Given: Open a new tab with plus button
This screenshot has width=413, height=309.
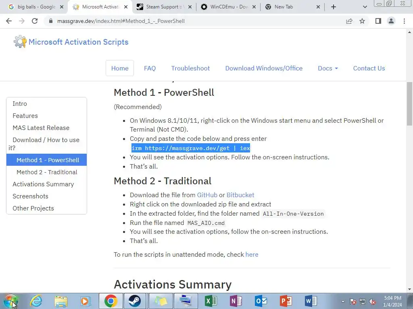Looking at the screenshot, I should [x=334, y=7].
